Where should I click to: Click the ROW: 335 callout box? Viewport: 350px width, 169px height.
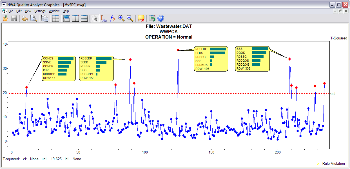(x=252, y=59)
